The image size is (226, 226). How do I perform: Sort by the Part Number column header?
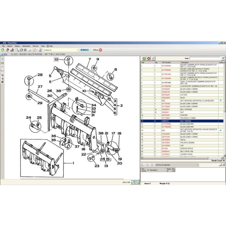click(x=171, y=63)
